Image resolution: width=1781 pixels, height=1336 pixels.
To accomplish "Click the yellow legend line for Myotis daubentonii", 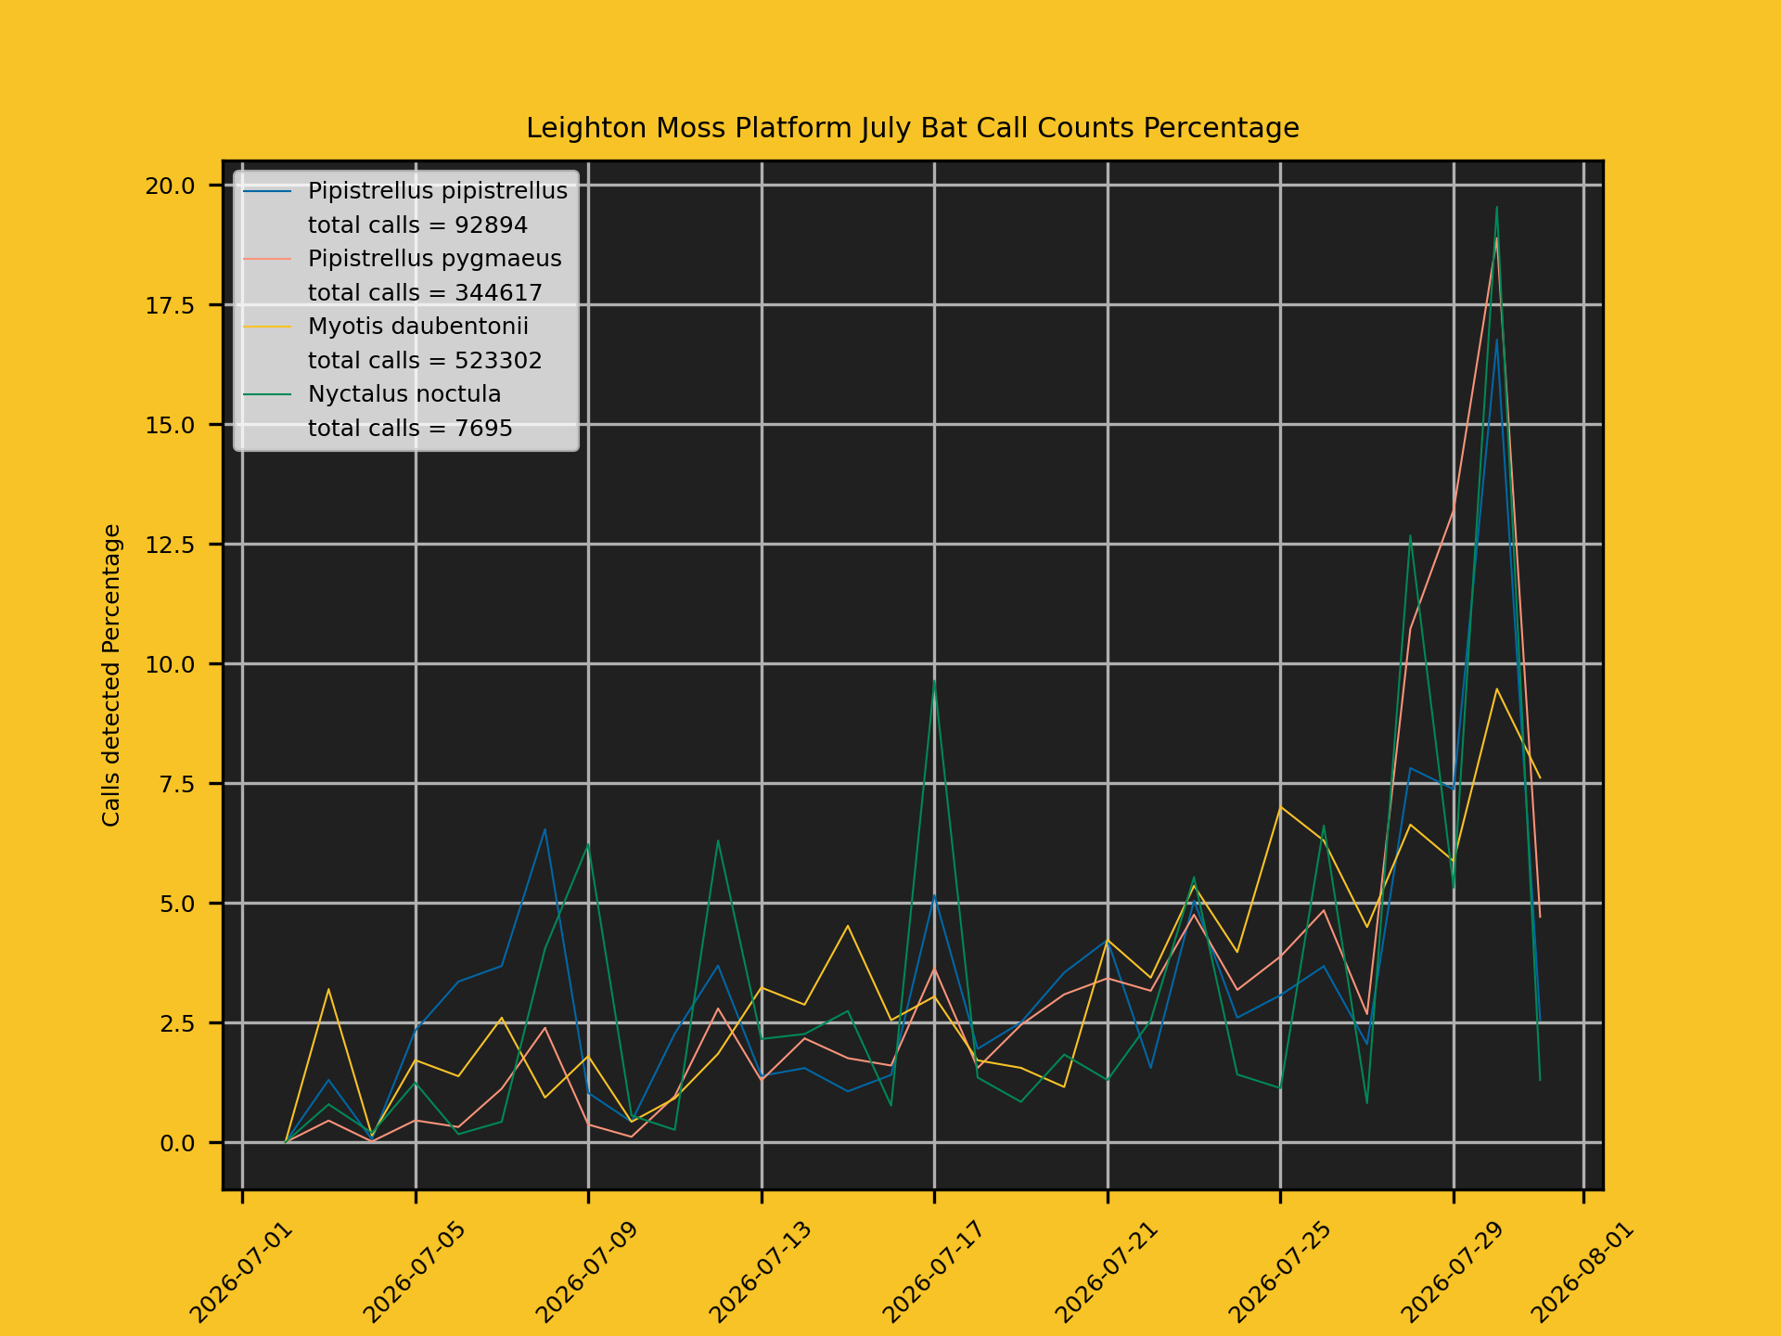I will click(x=267, y=328).
